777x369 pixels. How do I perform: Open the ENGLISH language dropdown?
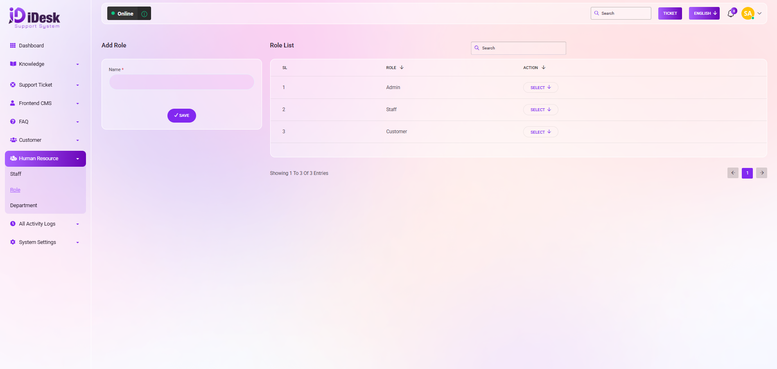[704, 13]
